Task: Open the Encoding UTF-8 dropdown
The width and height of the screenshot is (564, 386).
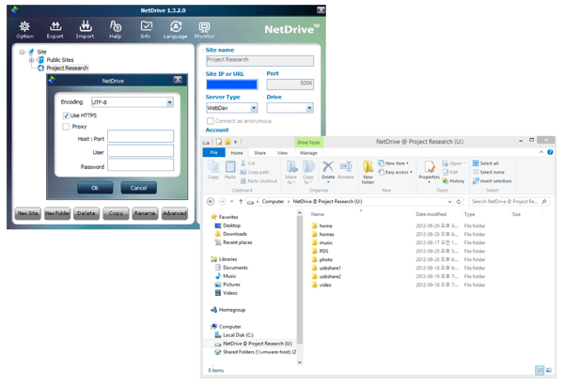Action: click(169, 102)
